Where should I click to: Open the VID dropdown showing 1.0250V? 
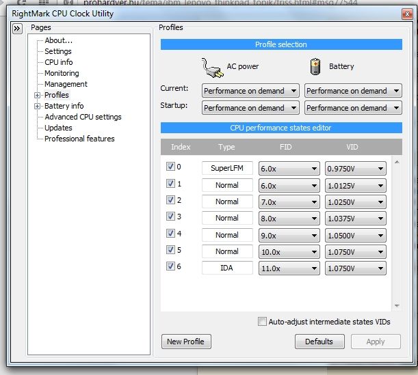click(355, 202)
